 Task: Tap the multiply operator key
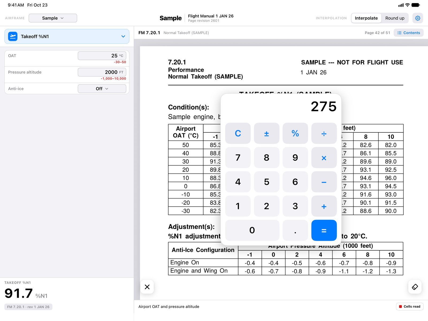(324, 158)
